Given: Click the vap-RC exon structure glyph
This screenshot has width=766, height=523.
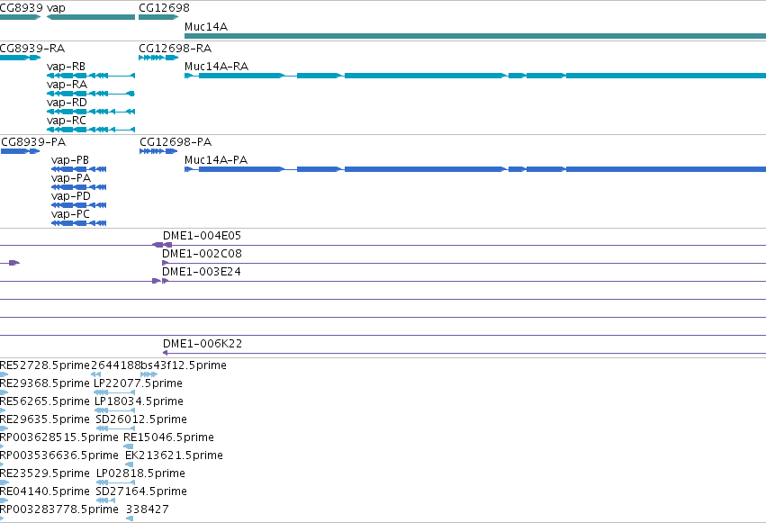Looking at the screenshot, I should [91, 130].
